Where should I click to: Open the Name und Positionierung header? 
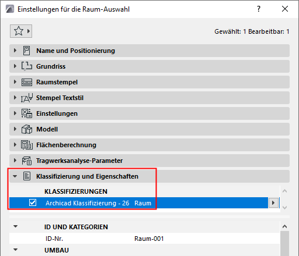[149, 51]
